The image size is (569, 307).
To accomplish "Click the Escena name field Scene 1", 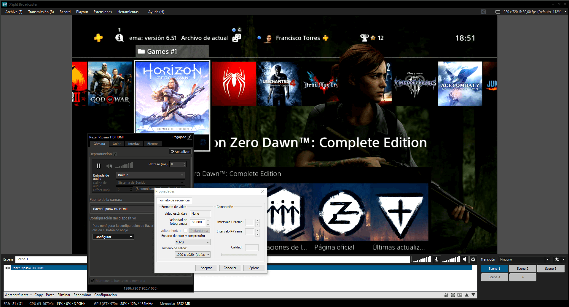I will (51, 259).
